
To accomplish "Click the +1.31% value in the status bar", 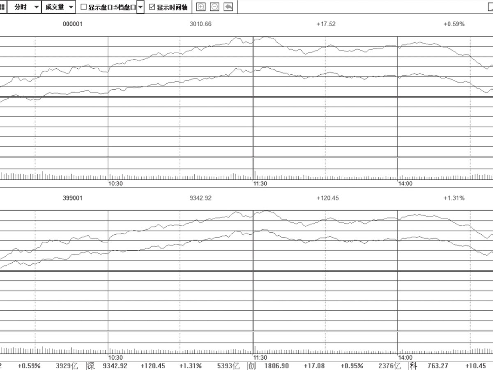I will coord(191,366).
